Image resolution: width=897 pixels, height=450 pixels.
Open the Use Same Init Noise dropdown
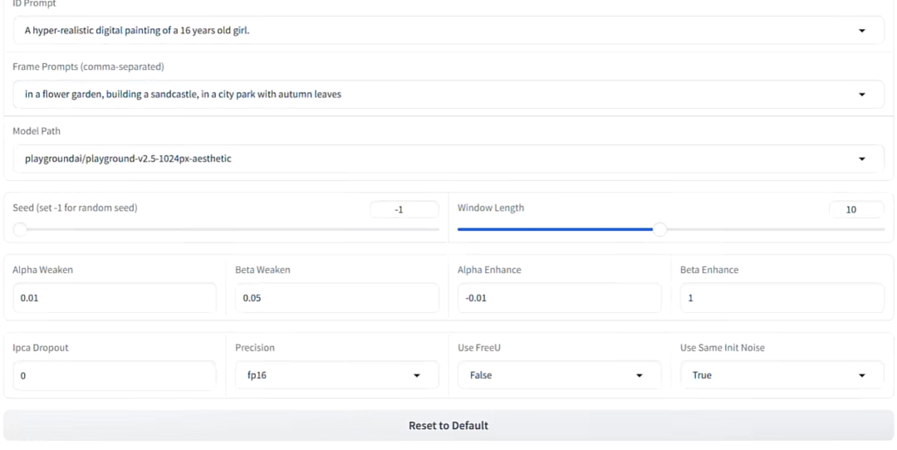(782, 375)
